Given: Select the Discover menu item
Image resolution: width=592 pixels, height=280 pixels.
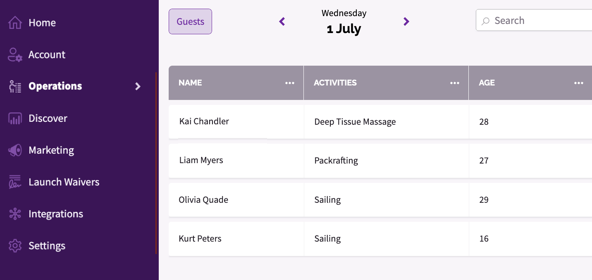Looking at the screenshot, I should [x=48, y=119].
